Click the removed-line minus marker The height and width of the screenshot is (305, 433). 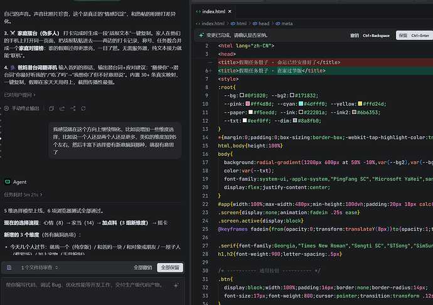210,63
